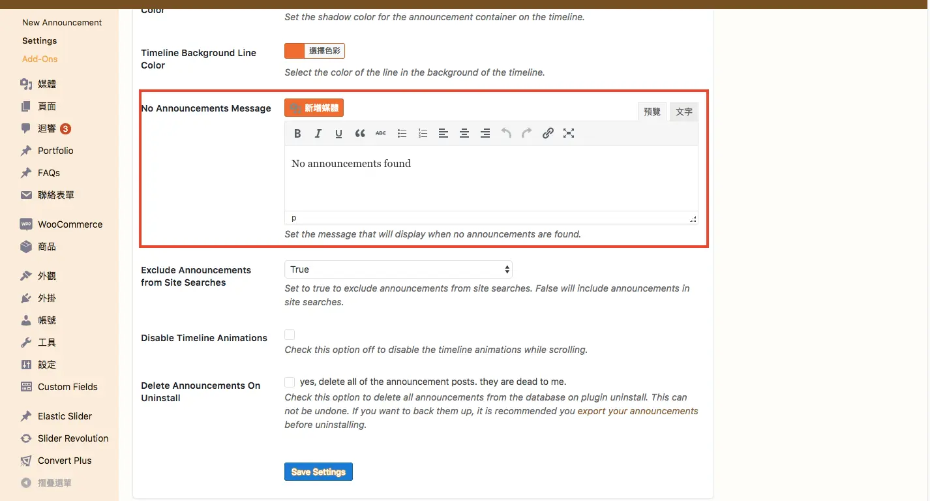
Task: Open Timeline Background Line Color picker swatch
Action: click(295, 51)
